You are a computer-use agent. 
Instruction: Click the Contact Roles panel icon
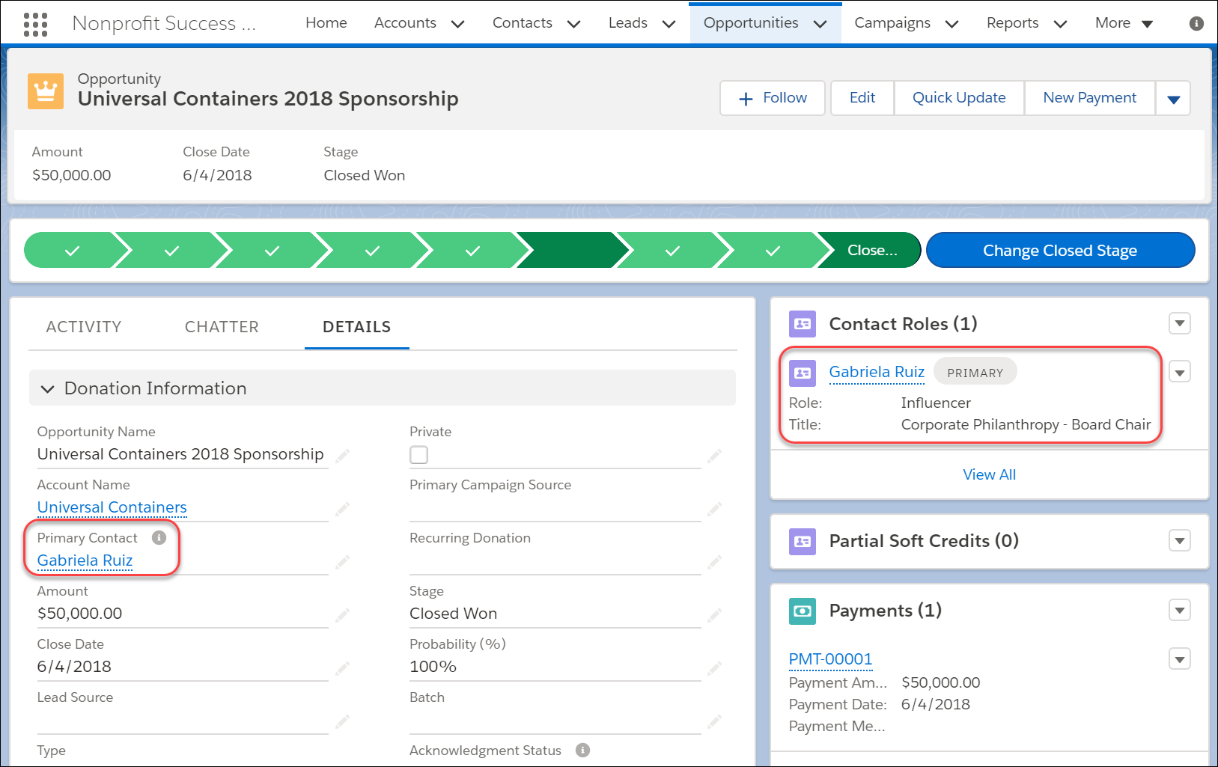tap(803, 324)
